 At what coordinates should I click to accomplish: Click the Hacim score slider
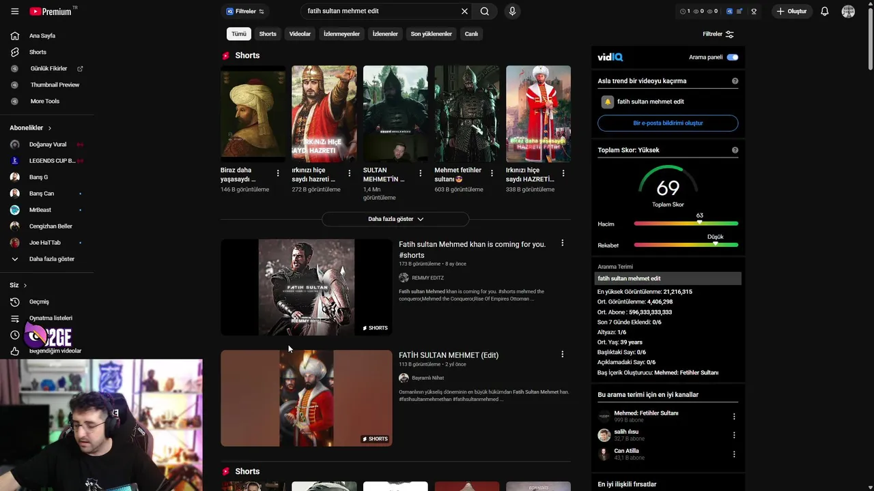click(686, 224)
